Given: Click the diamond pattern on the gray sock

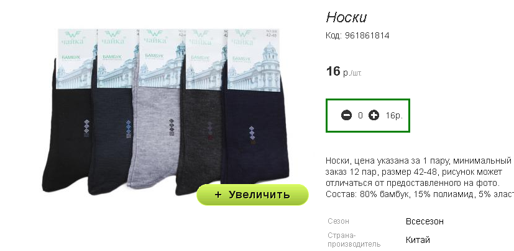Looking at the screenshot, I should 172,128.
